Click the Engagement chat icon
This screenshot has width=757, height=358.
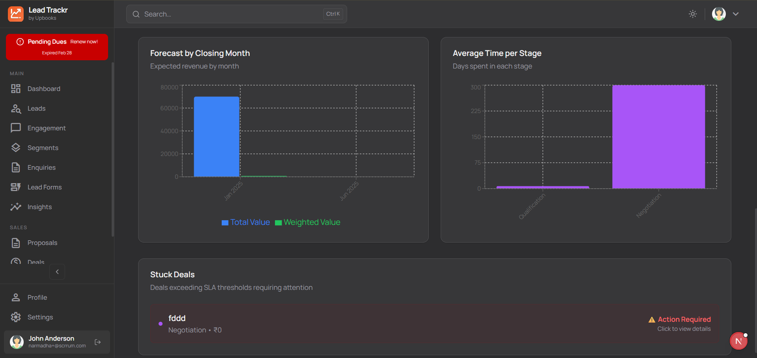click(16, 128)
